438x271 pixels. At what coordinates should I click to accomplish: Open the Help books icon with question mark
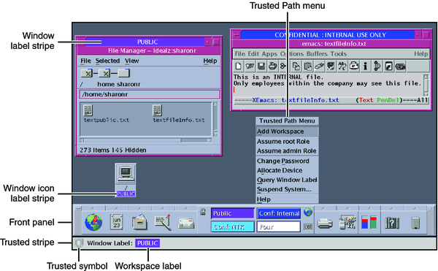(x=392, y=223)
